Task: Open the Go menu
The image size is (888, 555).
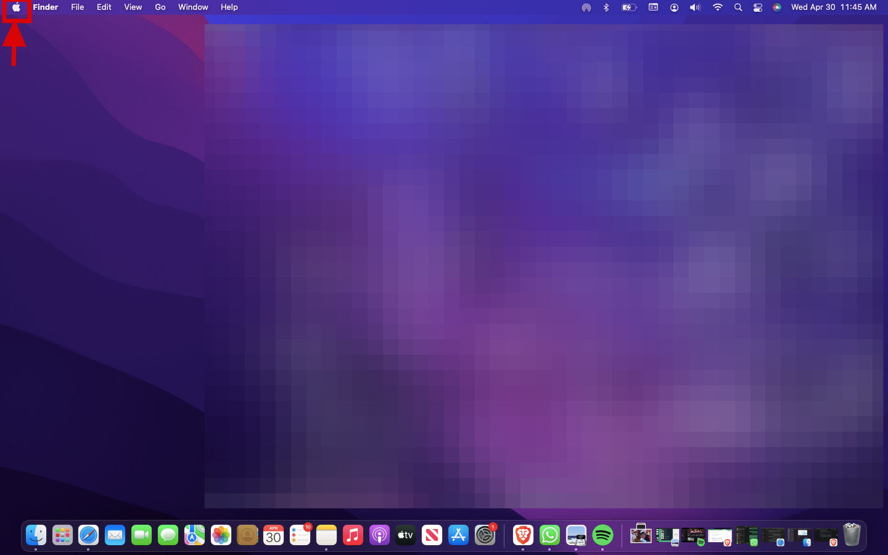Action: coord(160,7)
